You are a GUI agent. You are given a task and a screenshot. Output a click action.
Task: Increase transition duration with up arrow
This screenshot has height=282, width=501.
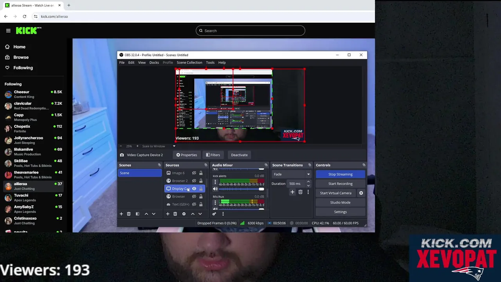[308, 182]
